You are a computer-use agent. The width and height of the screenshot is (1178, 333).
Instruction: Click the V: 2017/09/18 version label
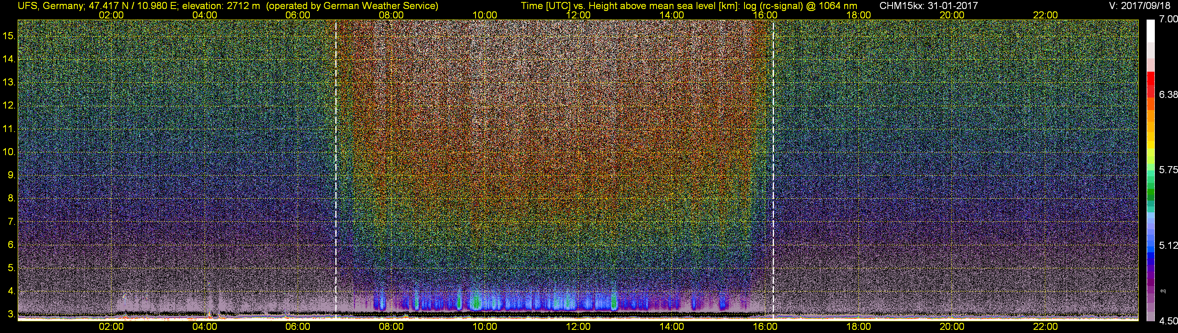pyautogui.click(x=1141, y=5)
